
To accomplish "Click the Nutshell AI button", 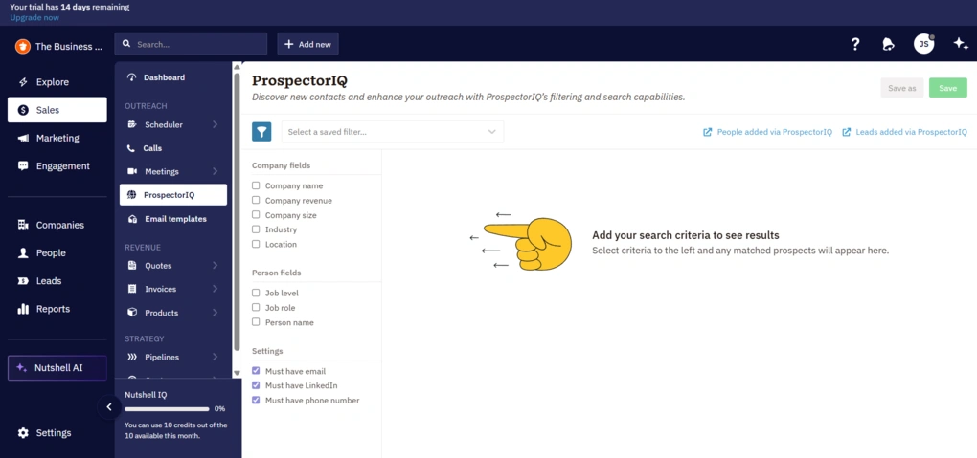I will (57, 368).
